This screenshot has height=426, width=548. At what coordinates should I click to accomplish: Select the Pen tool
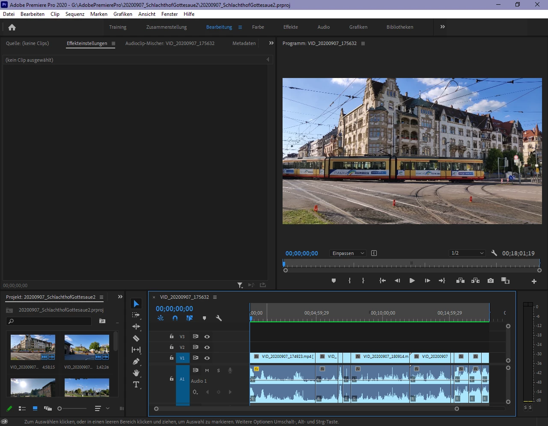[x=136, y=361]
